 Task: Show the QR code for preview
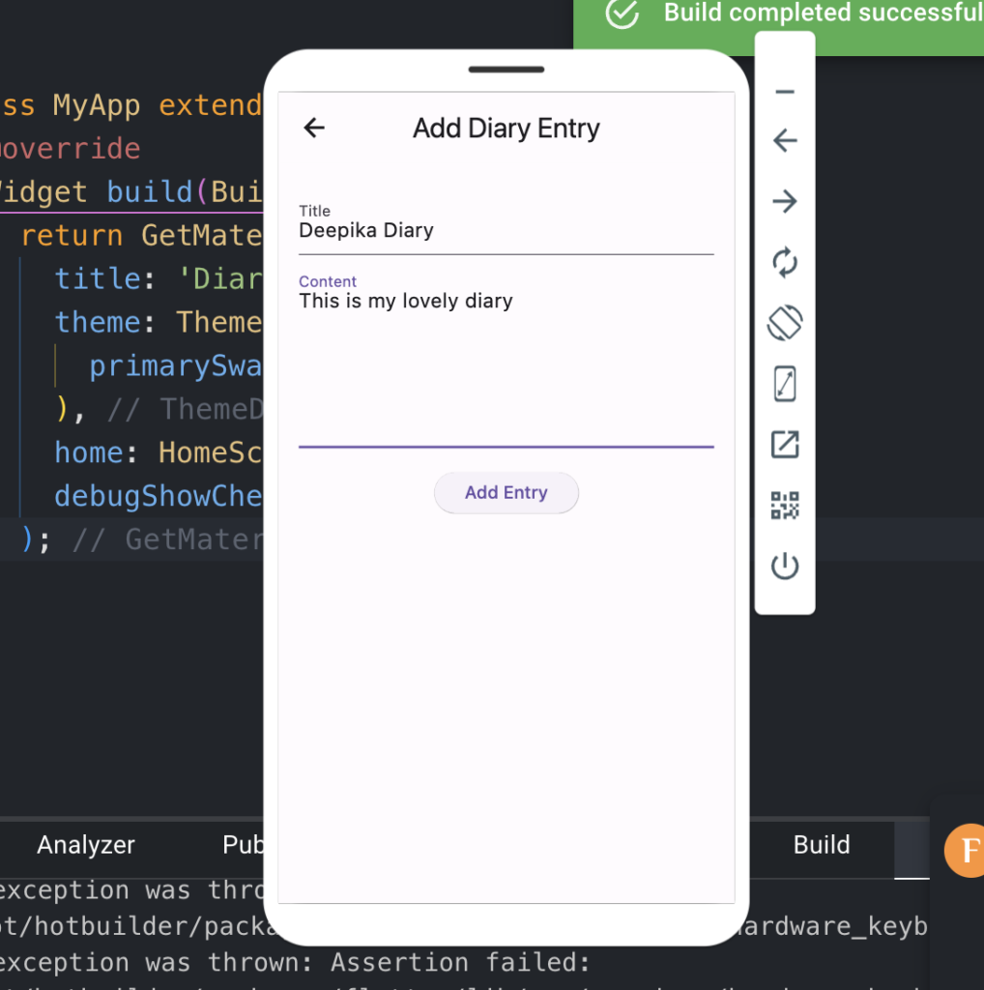[785, 505]
